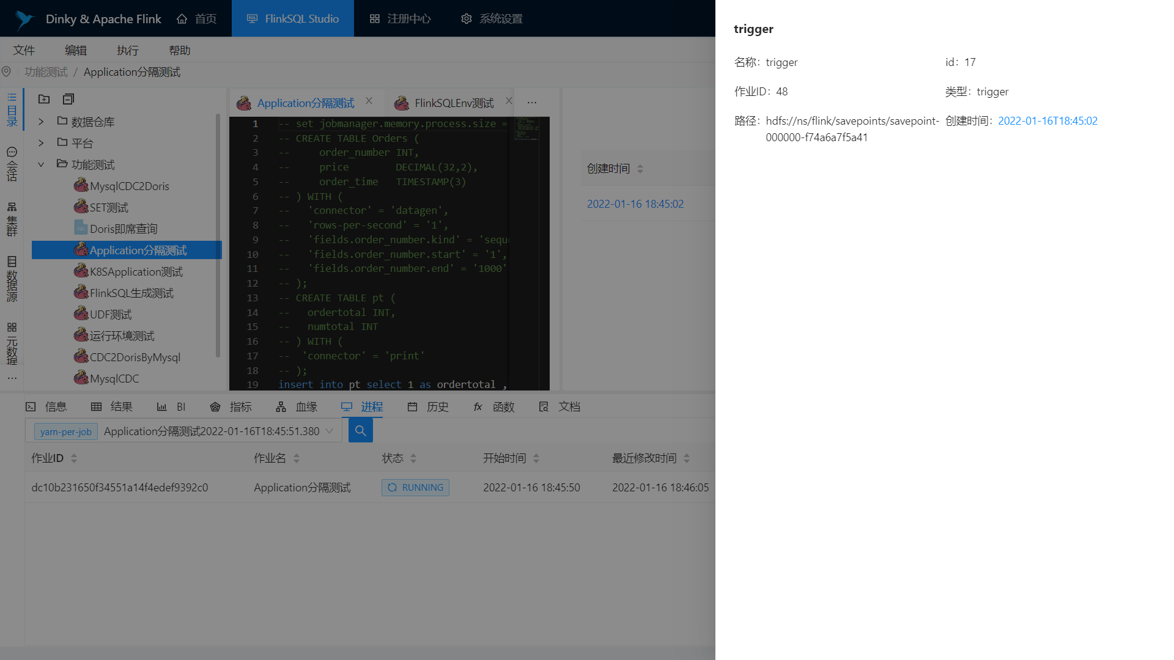Click the new folder icon in the catalog toolbar
Viewport: 1174px width, 660px height.
pyautogui.click(x=44, y=99)
